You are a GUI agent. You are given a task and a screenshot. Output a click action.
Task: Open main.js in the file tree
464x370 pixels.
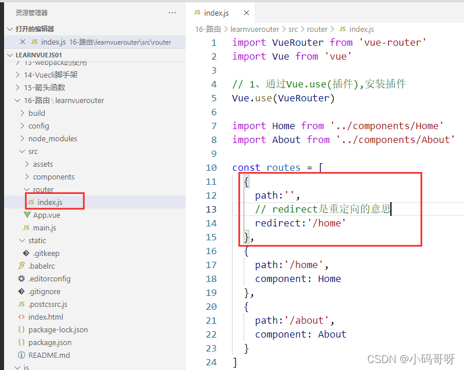click(45, 228)
